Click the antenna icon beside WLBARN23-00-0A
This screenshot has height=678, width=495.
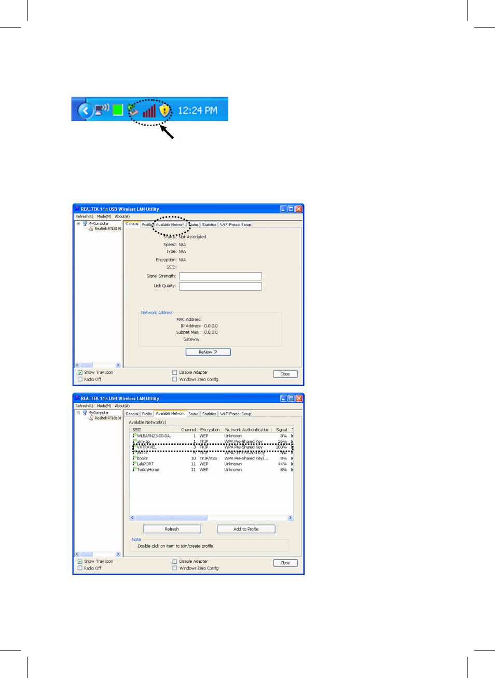[134, 436]
